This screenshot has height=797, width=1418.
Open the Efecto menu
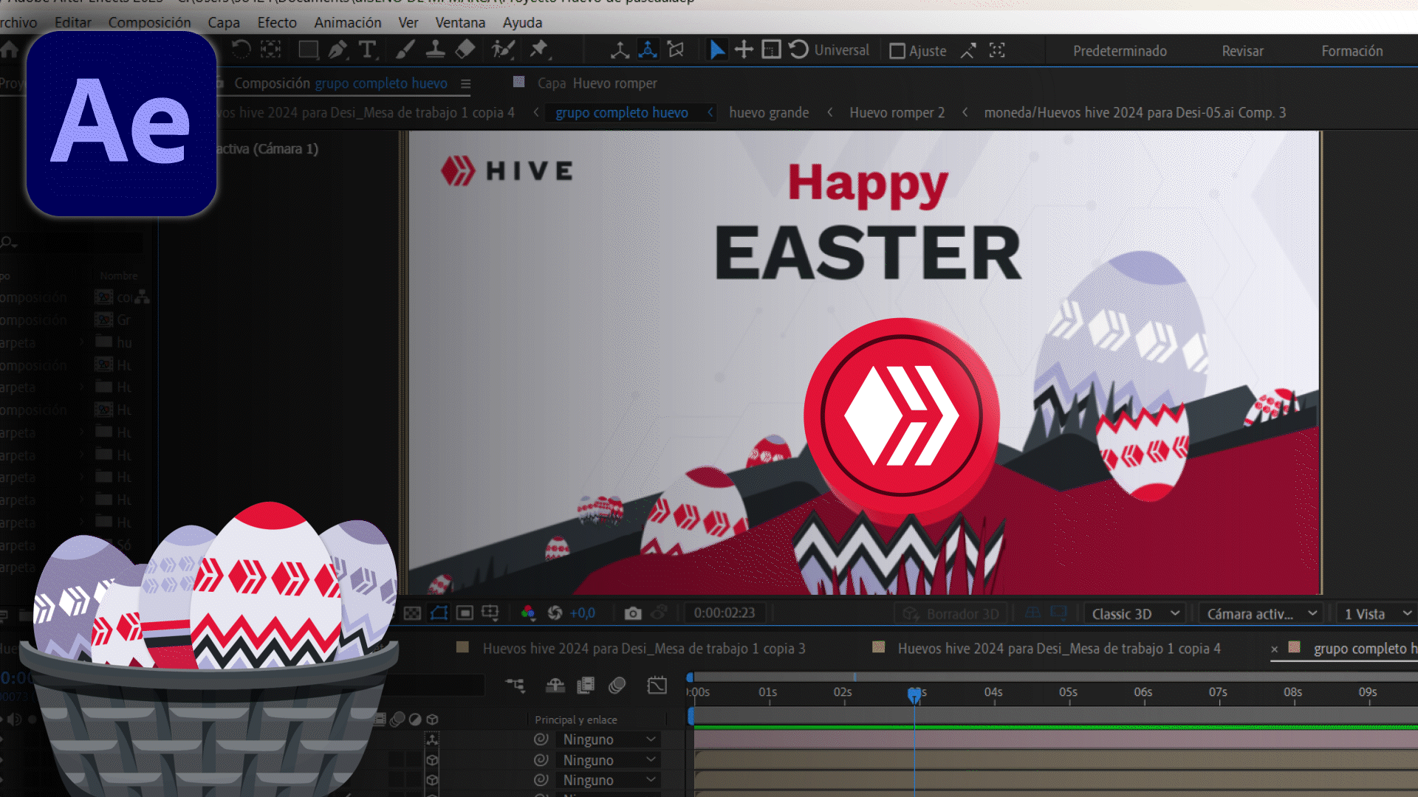tap(277, 22)
